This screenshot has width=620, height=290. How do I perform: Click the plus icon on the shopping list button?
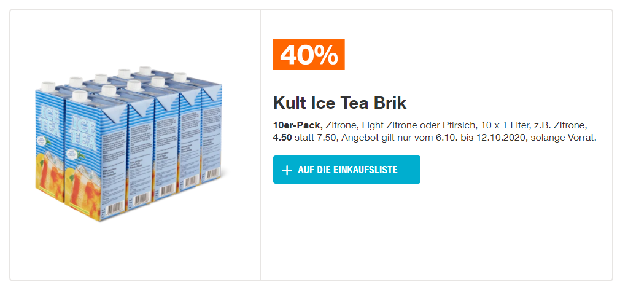287,170
